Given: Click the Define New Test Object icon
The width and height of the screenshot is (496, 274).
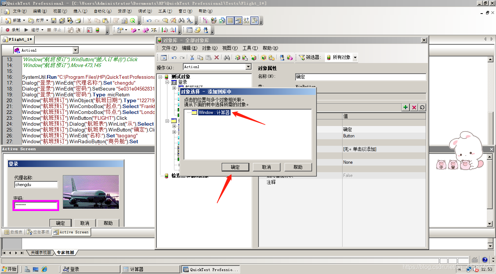Looking at the screenshot, I should coord(254,58).
